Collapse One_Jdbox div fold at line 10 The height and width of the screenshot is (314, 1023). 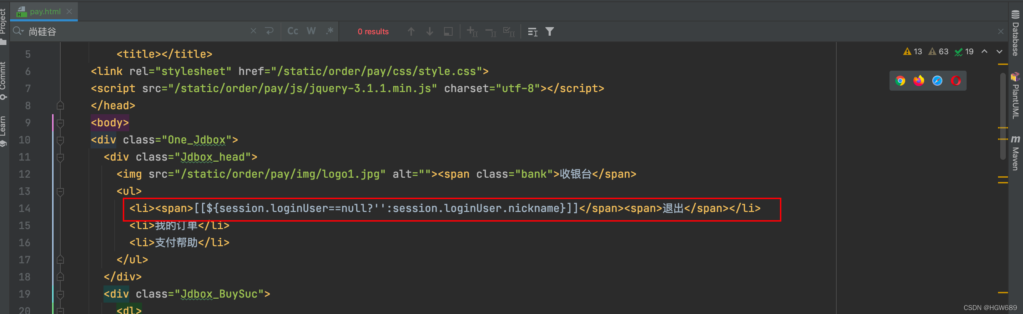pyautogui.click(x=60, y=140)
